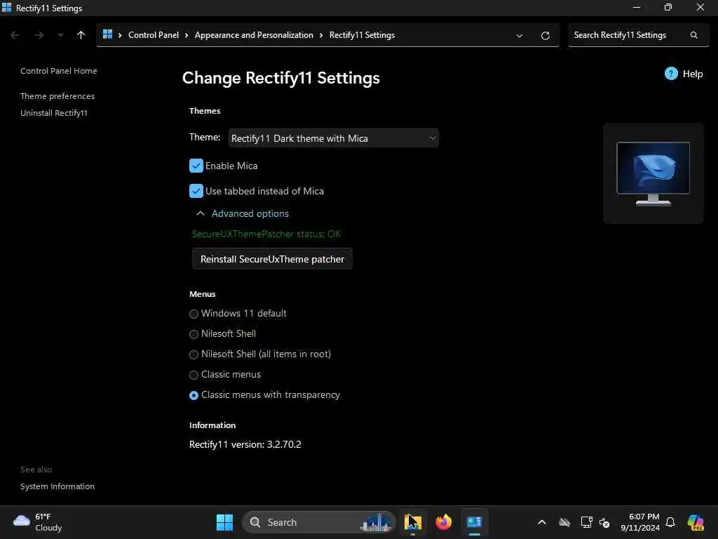Refresh the Rectify11 Settings page
Screen dimensions: 718x539
545,36
